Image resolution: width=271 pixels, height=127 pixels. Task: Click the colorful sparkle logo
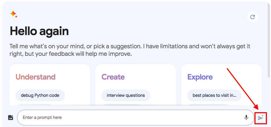pos(14,14)
